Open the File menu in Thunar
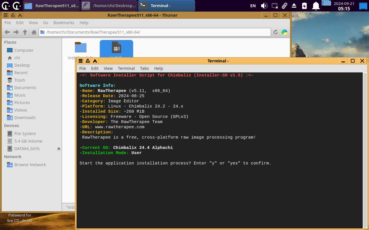The width and height of the screenshot is (369, 230). pyautogui.click(x=7, y=23)
